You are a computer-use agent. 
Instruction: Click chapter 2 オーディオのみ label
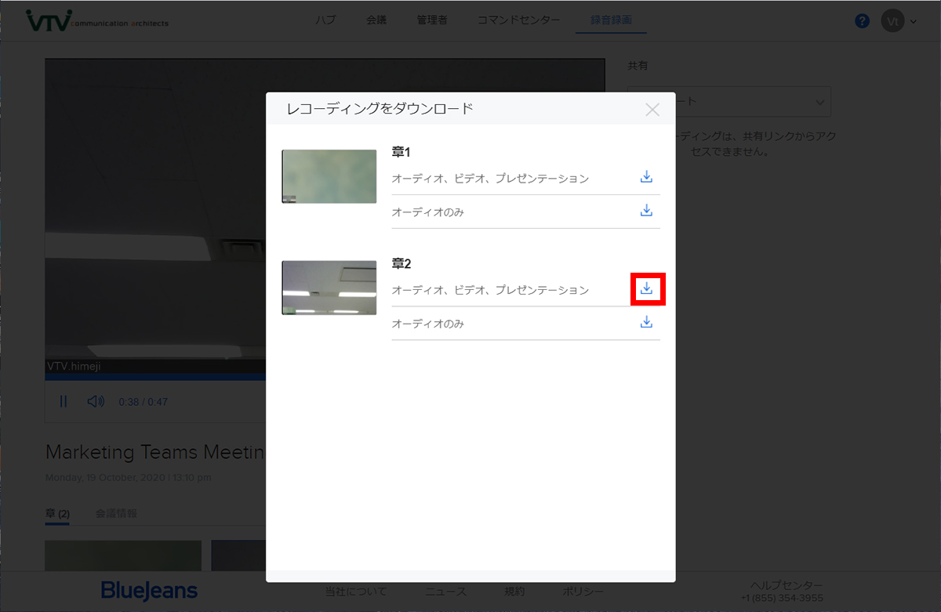pyautogui.click(x=428, y=324)
